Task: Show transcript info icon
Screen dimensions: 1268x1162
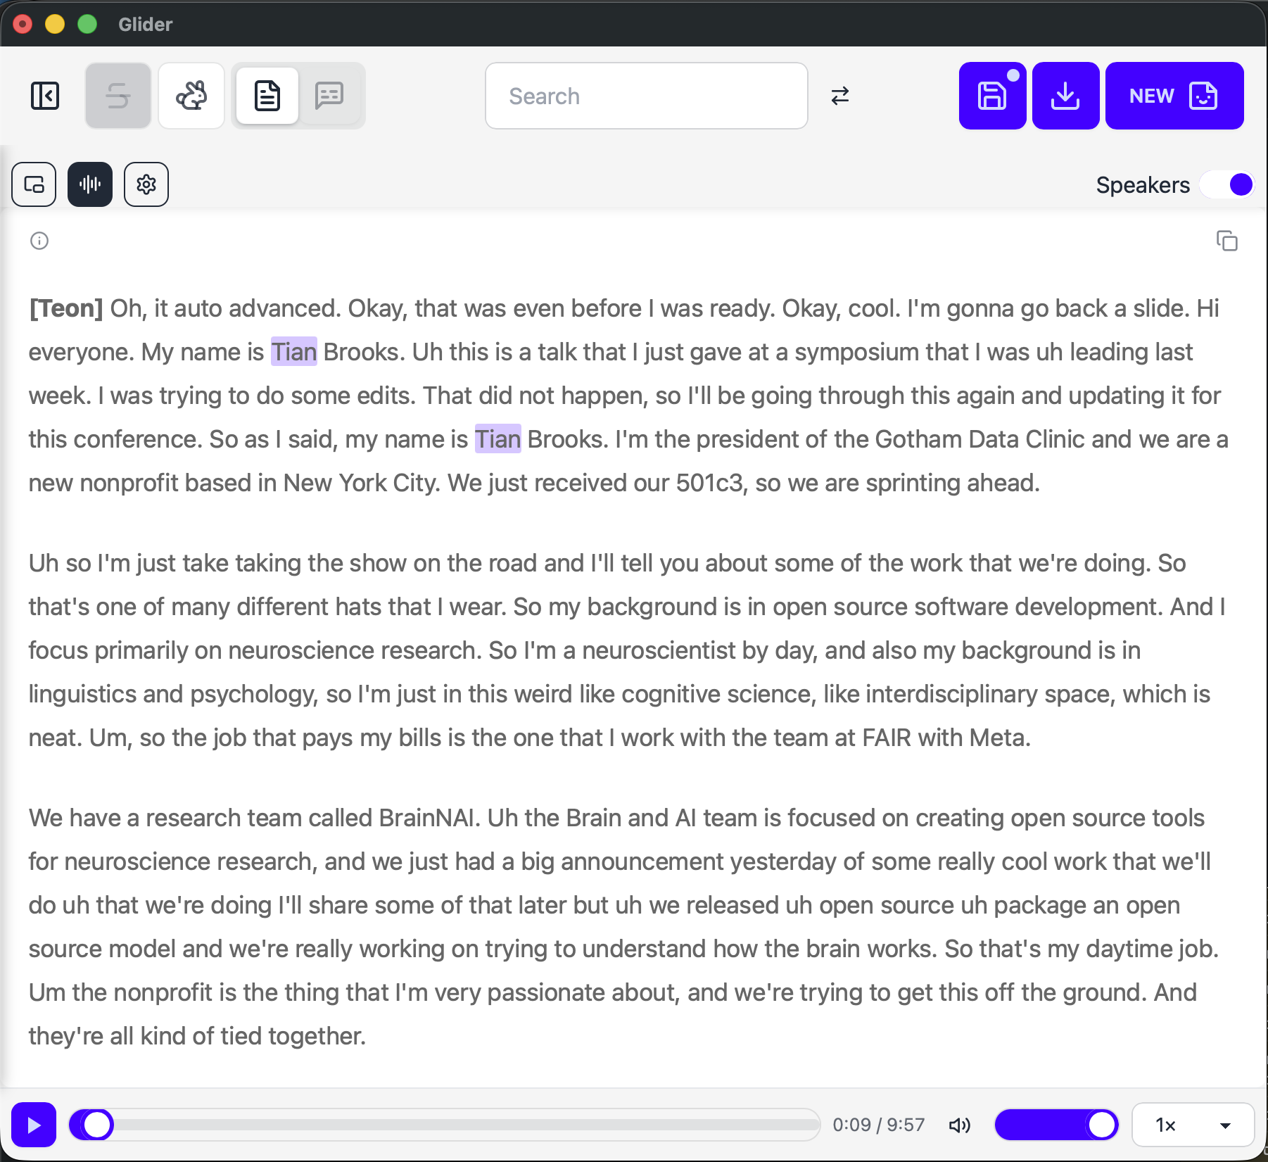Action: click(39, 241)
